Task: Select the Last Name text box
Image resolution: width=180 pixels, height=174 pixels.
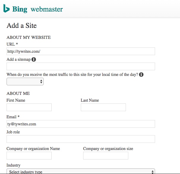Action: click(103, 107)
